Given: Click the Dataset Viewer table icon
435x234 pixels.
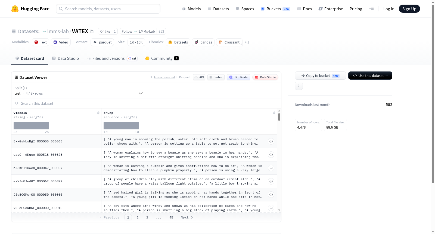Looking at the screenshot, I should pos(16,77).
